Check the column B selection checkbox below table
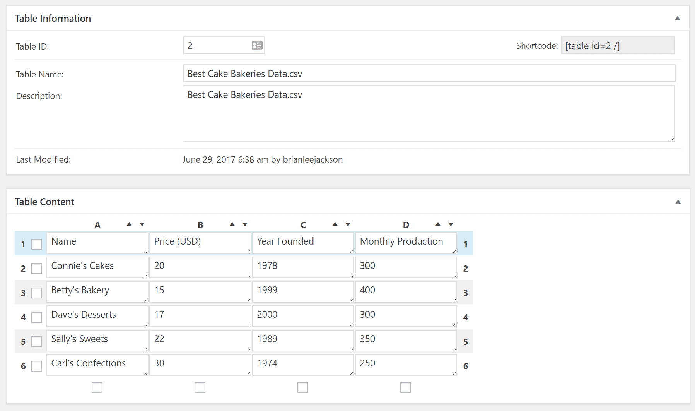The height and width of the screenshot is (411, 695). tap(200, 387)
